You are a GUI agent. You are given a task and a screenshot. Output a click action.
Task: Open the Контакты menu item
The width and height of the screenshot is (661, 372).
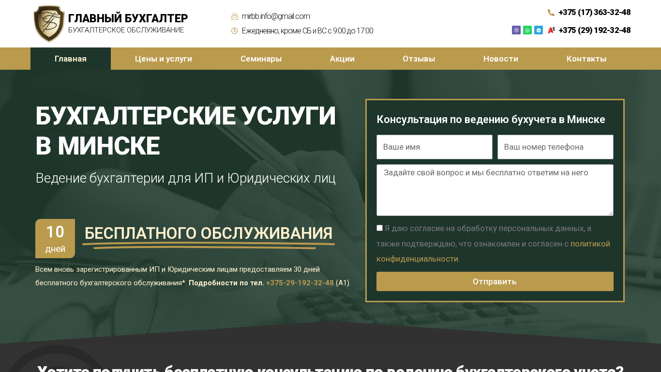pyautogui.click(x=586, y=59)
